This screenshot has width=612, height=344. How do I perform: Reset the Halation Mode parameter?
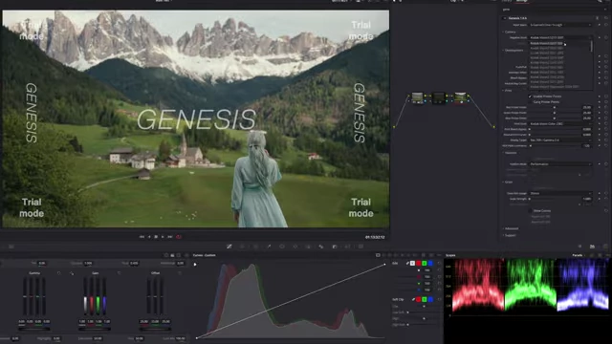click(x=605, y=164)
